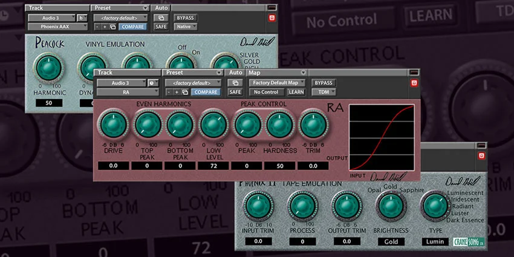
Task: Click the RA DRIVE knob
Action: pos(114,125)
